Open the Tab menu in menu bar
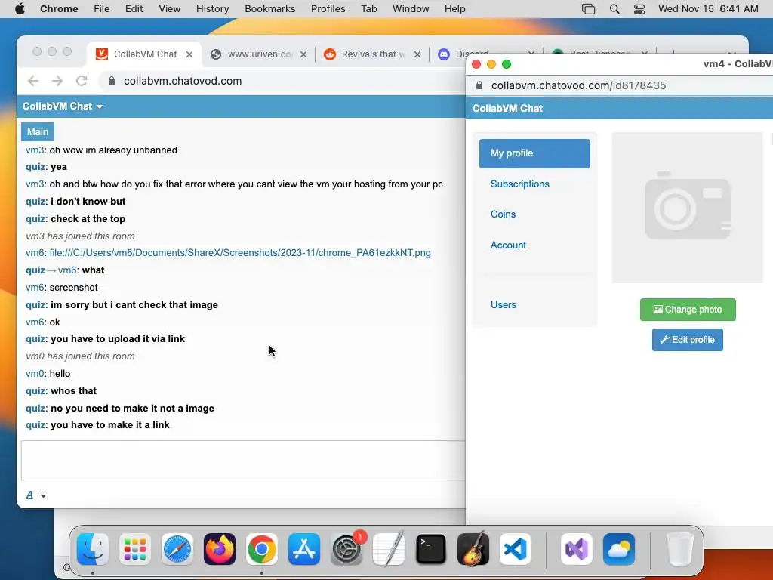Viewport: 773px width, 580px height. point(368,8)
